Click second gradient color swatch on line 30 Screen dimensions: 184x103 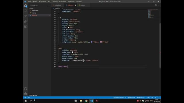101,42
